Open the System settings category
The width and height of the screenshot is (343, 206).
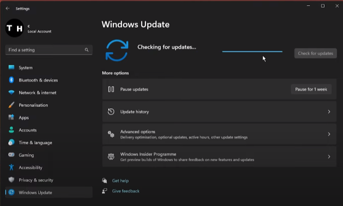[x=49, y=67]
